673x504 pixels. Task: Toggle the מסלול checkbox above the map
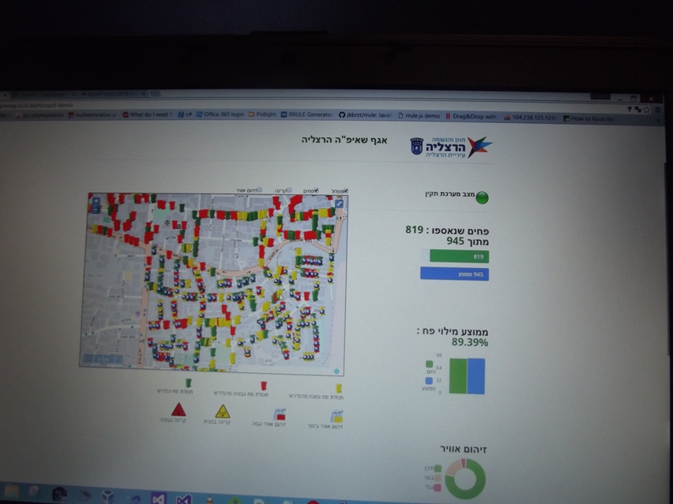coord(347,190)
